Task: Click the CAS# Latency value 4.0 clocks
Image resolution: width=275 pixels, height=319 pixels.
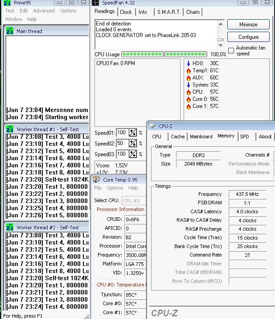Action: pos(247,211)
